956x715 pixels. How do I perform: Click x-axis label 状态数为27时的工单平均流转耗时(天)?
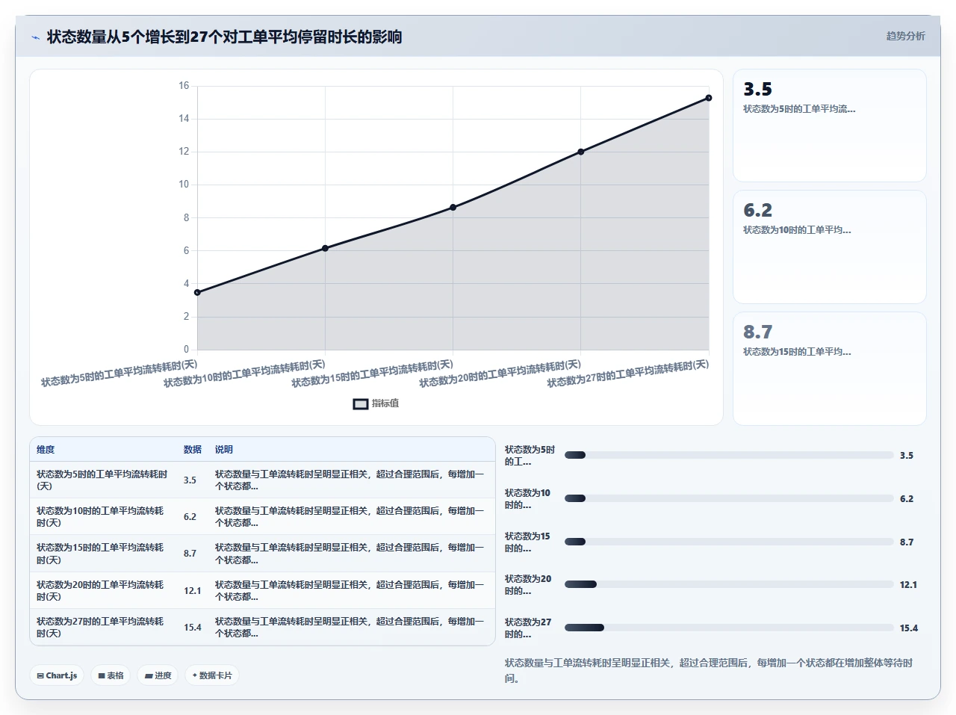628,374
